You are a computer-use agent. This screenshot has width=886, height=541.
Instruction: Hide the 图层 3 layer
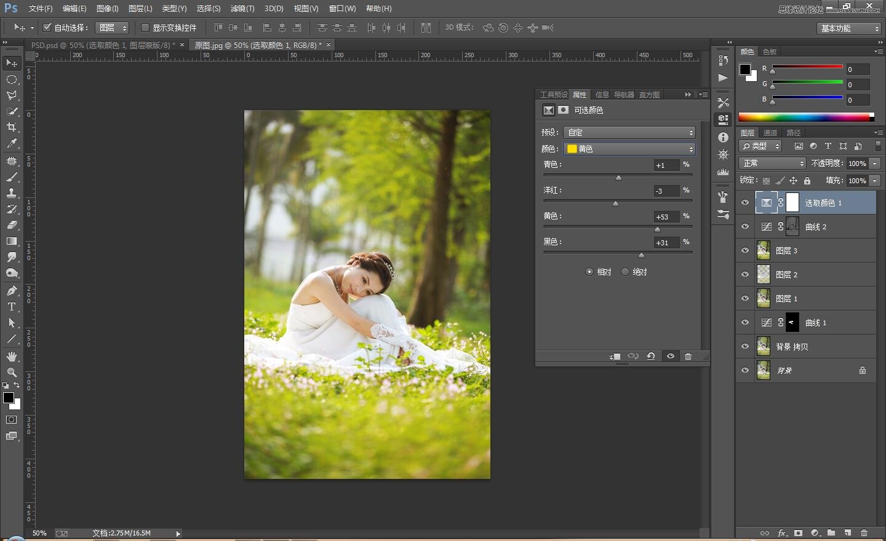click(745, 251)
